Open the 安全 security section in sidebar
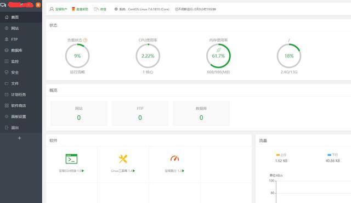This screenshot has width=351, height=203. tap(21, 72)
